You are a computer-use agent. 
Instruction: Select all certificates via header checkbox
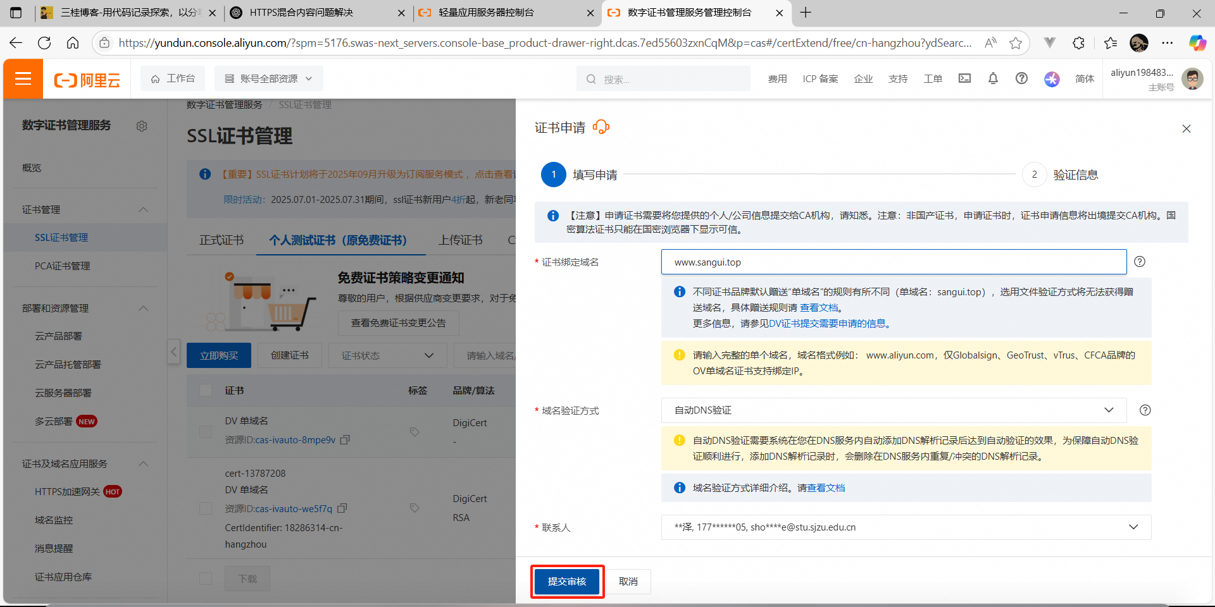[x=205, y=390]
